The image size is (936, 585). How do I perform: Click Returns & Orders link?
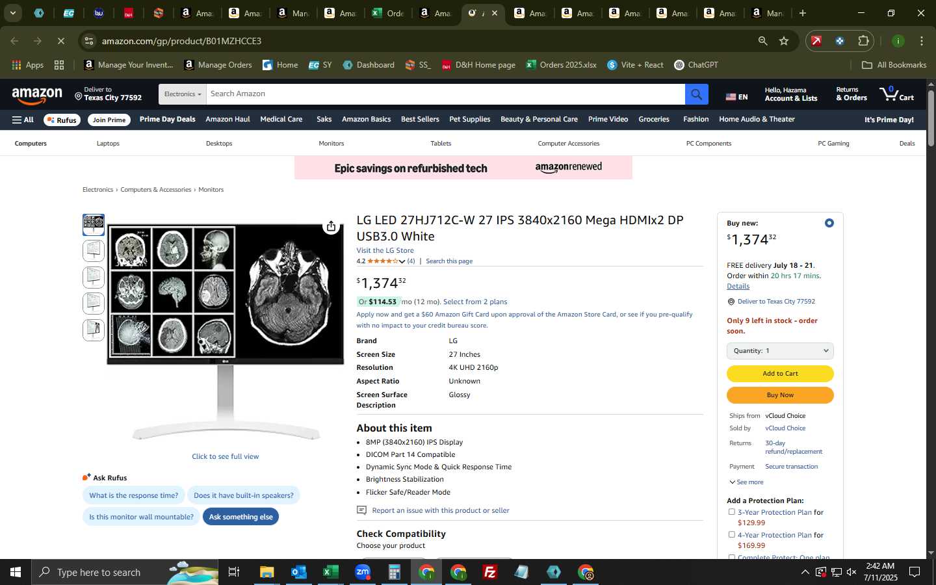pyautogui.click(x=851, y=94)
